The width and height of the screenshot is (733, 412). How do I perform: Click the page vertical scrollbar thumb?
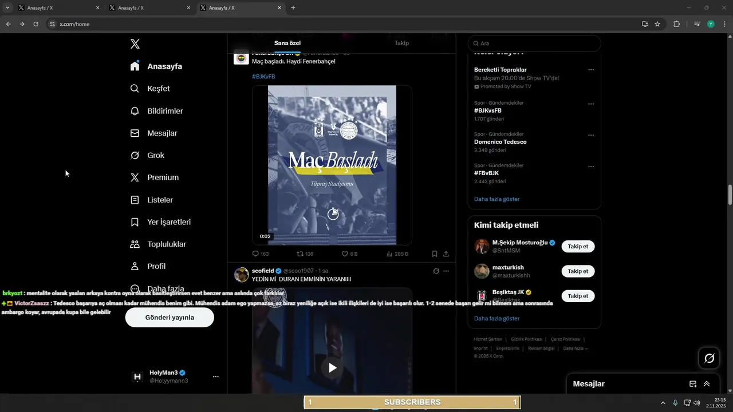[x=730, y=195]
